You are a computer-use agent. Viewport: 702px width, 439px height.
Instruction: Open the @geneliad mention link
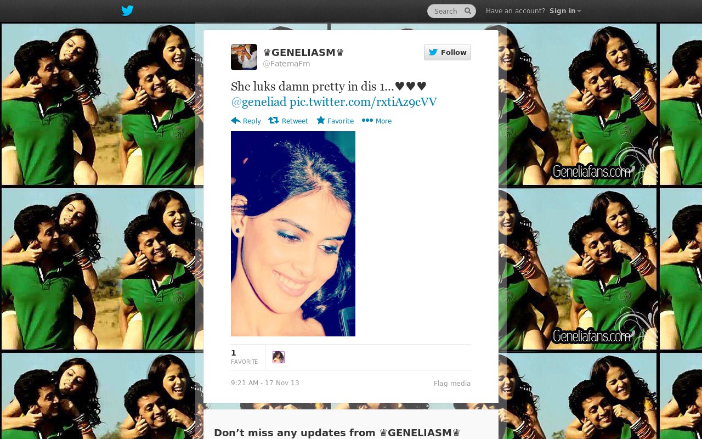258,102
